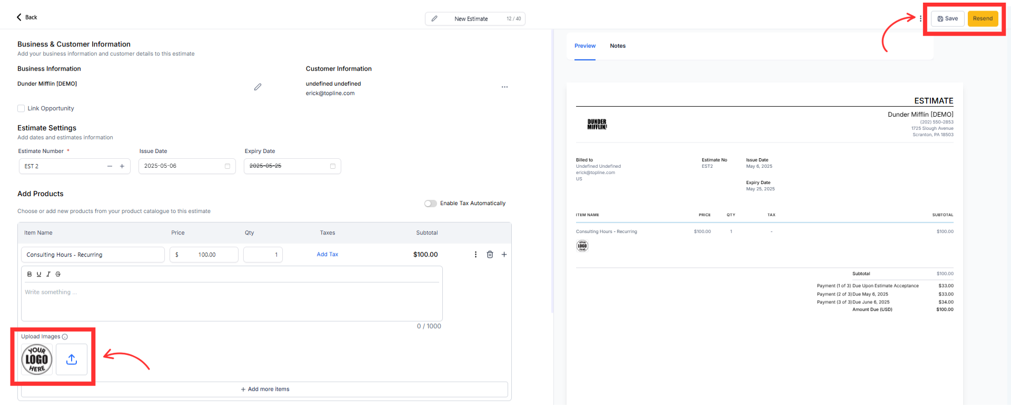Open customer information more options

click(504, 87)
